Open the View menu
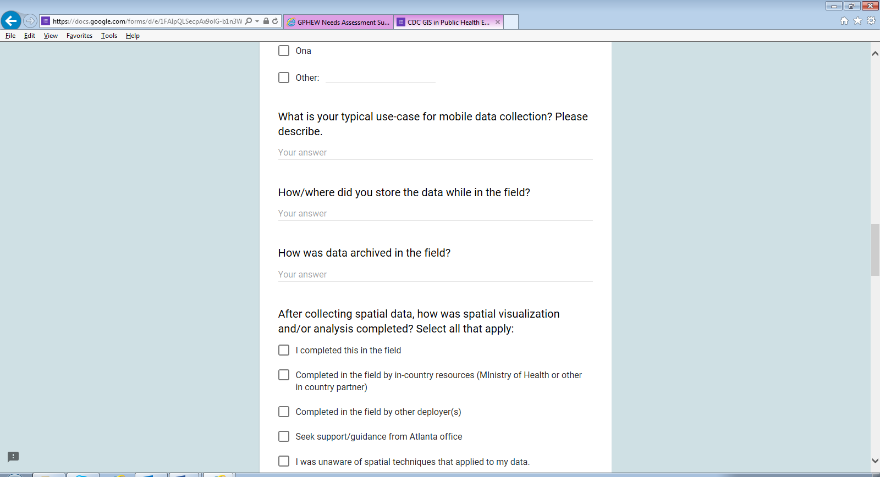Screen dimensions: 880x477 51,36
